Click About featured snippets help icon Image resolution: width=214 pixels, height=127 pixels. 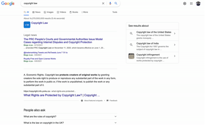pyautogui.click(x=82, y=101)
